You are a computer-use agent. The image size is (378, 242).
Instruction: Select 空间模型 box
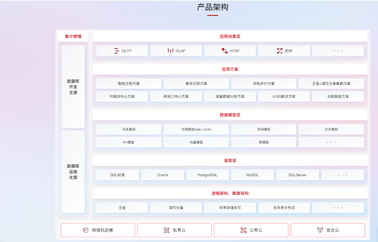click(264, 129)
